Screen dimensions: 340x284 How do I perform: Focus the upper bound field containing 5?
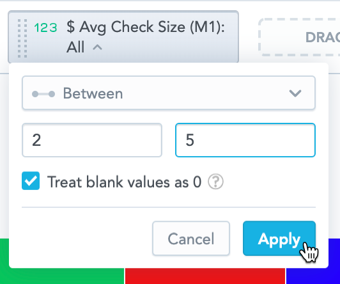click(x=245, y=140)
